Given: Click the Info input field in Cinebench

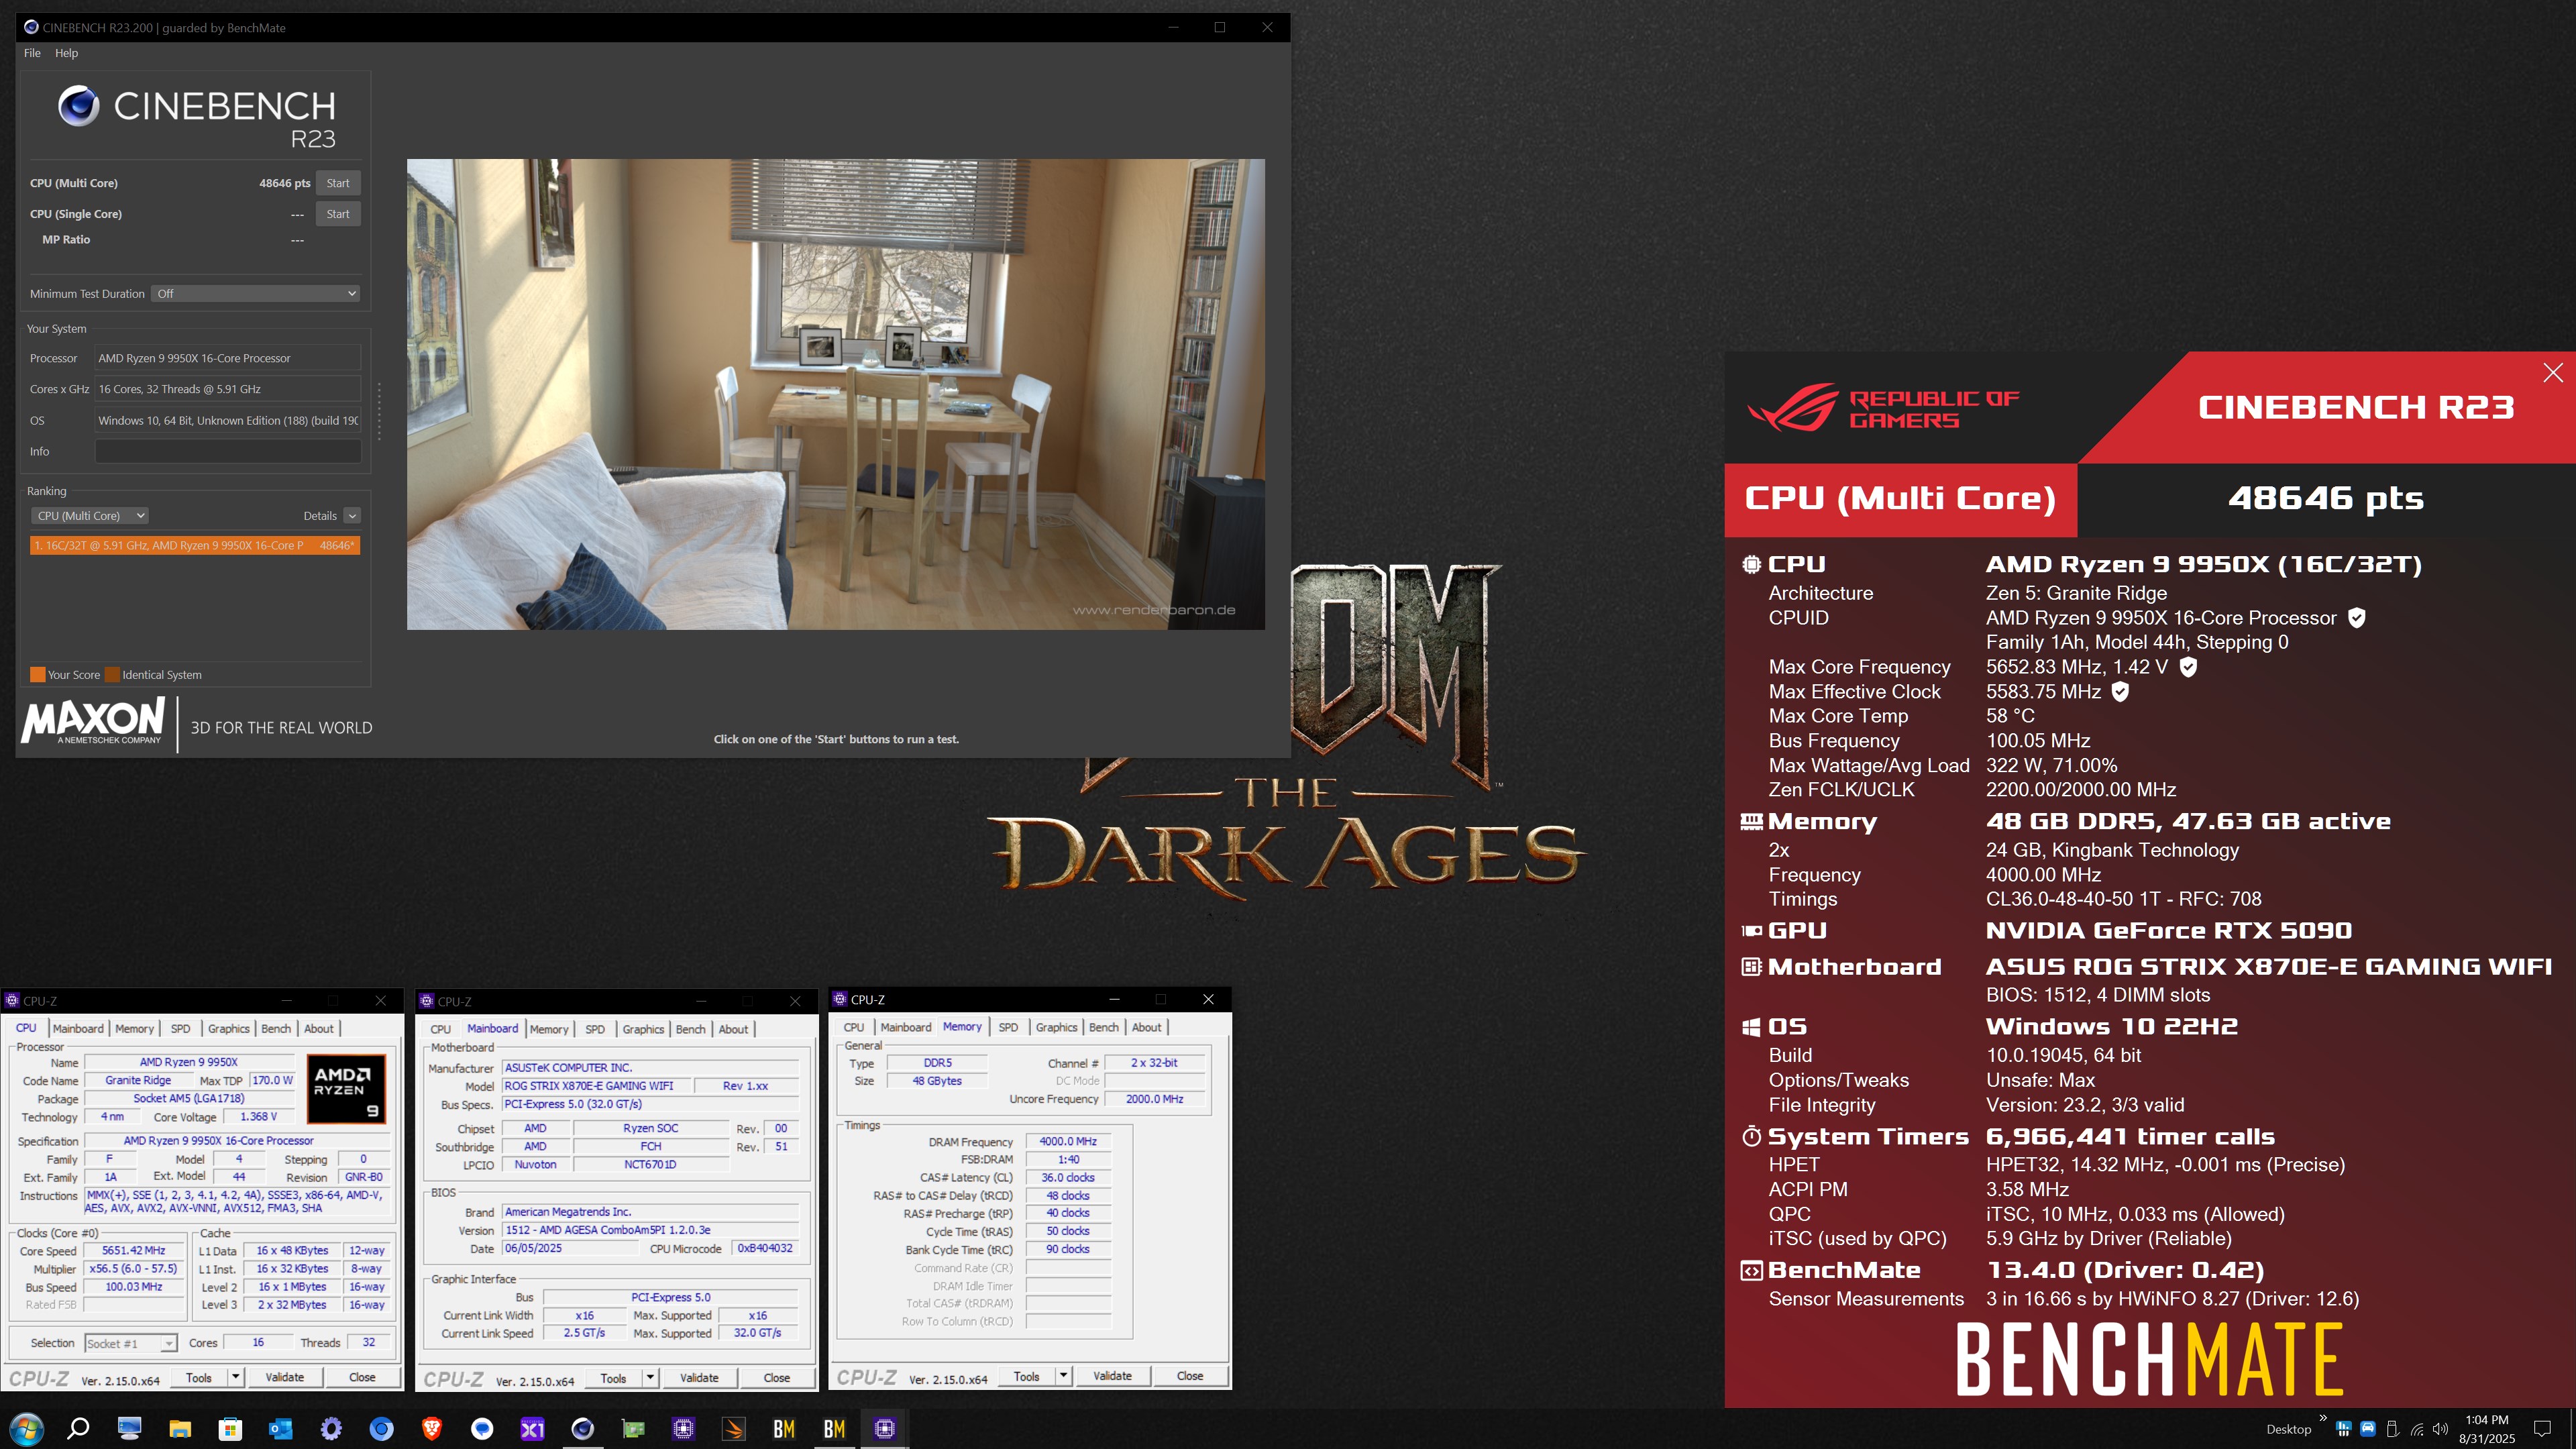Looking at the screenshot, I should [x=228, y=452].
